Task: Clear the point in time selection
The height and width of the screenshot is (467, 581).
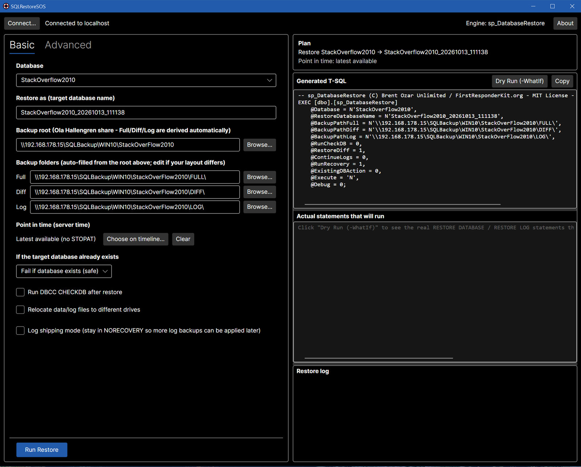Action: click(x=183, y=239)
